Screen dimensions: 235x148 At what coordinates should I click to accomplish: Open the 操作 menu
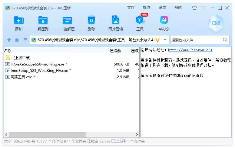pos(147,8)
